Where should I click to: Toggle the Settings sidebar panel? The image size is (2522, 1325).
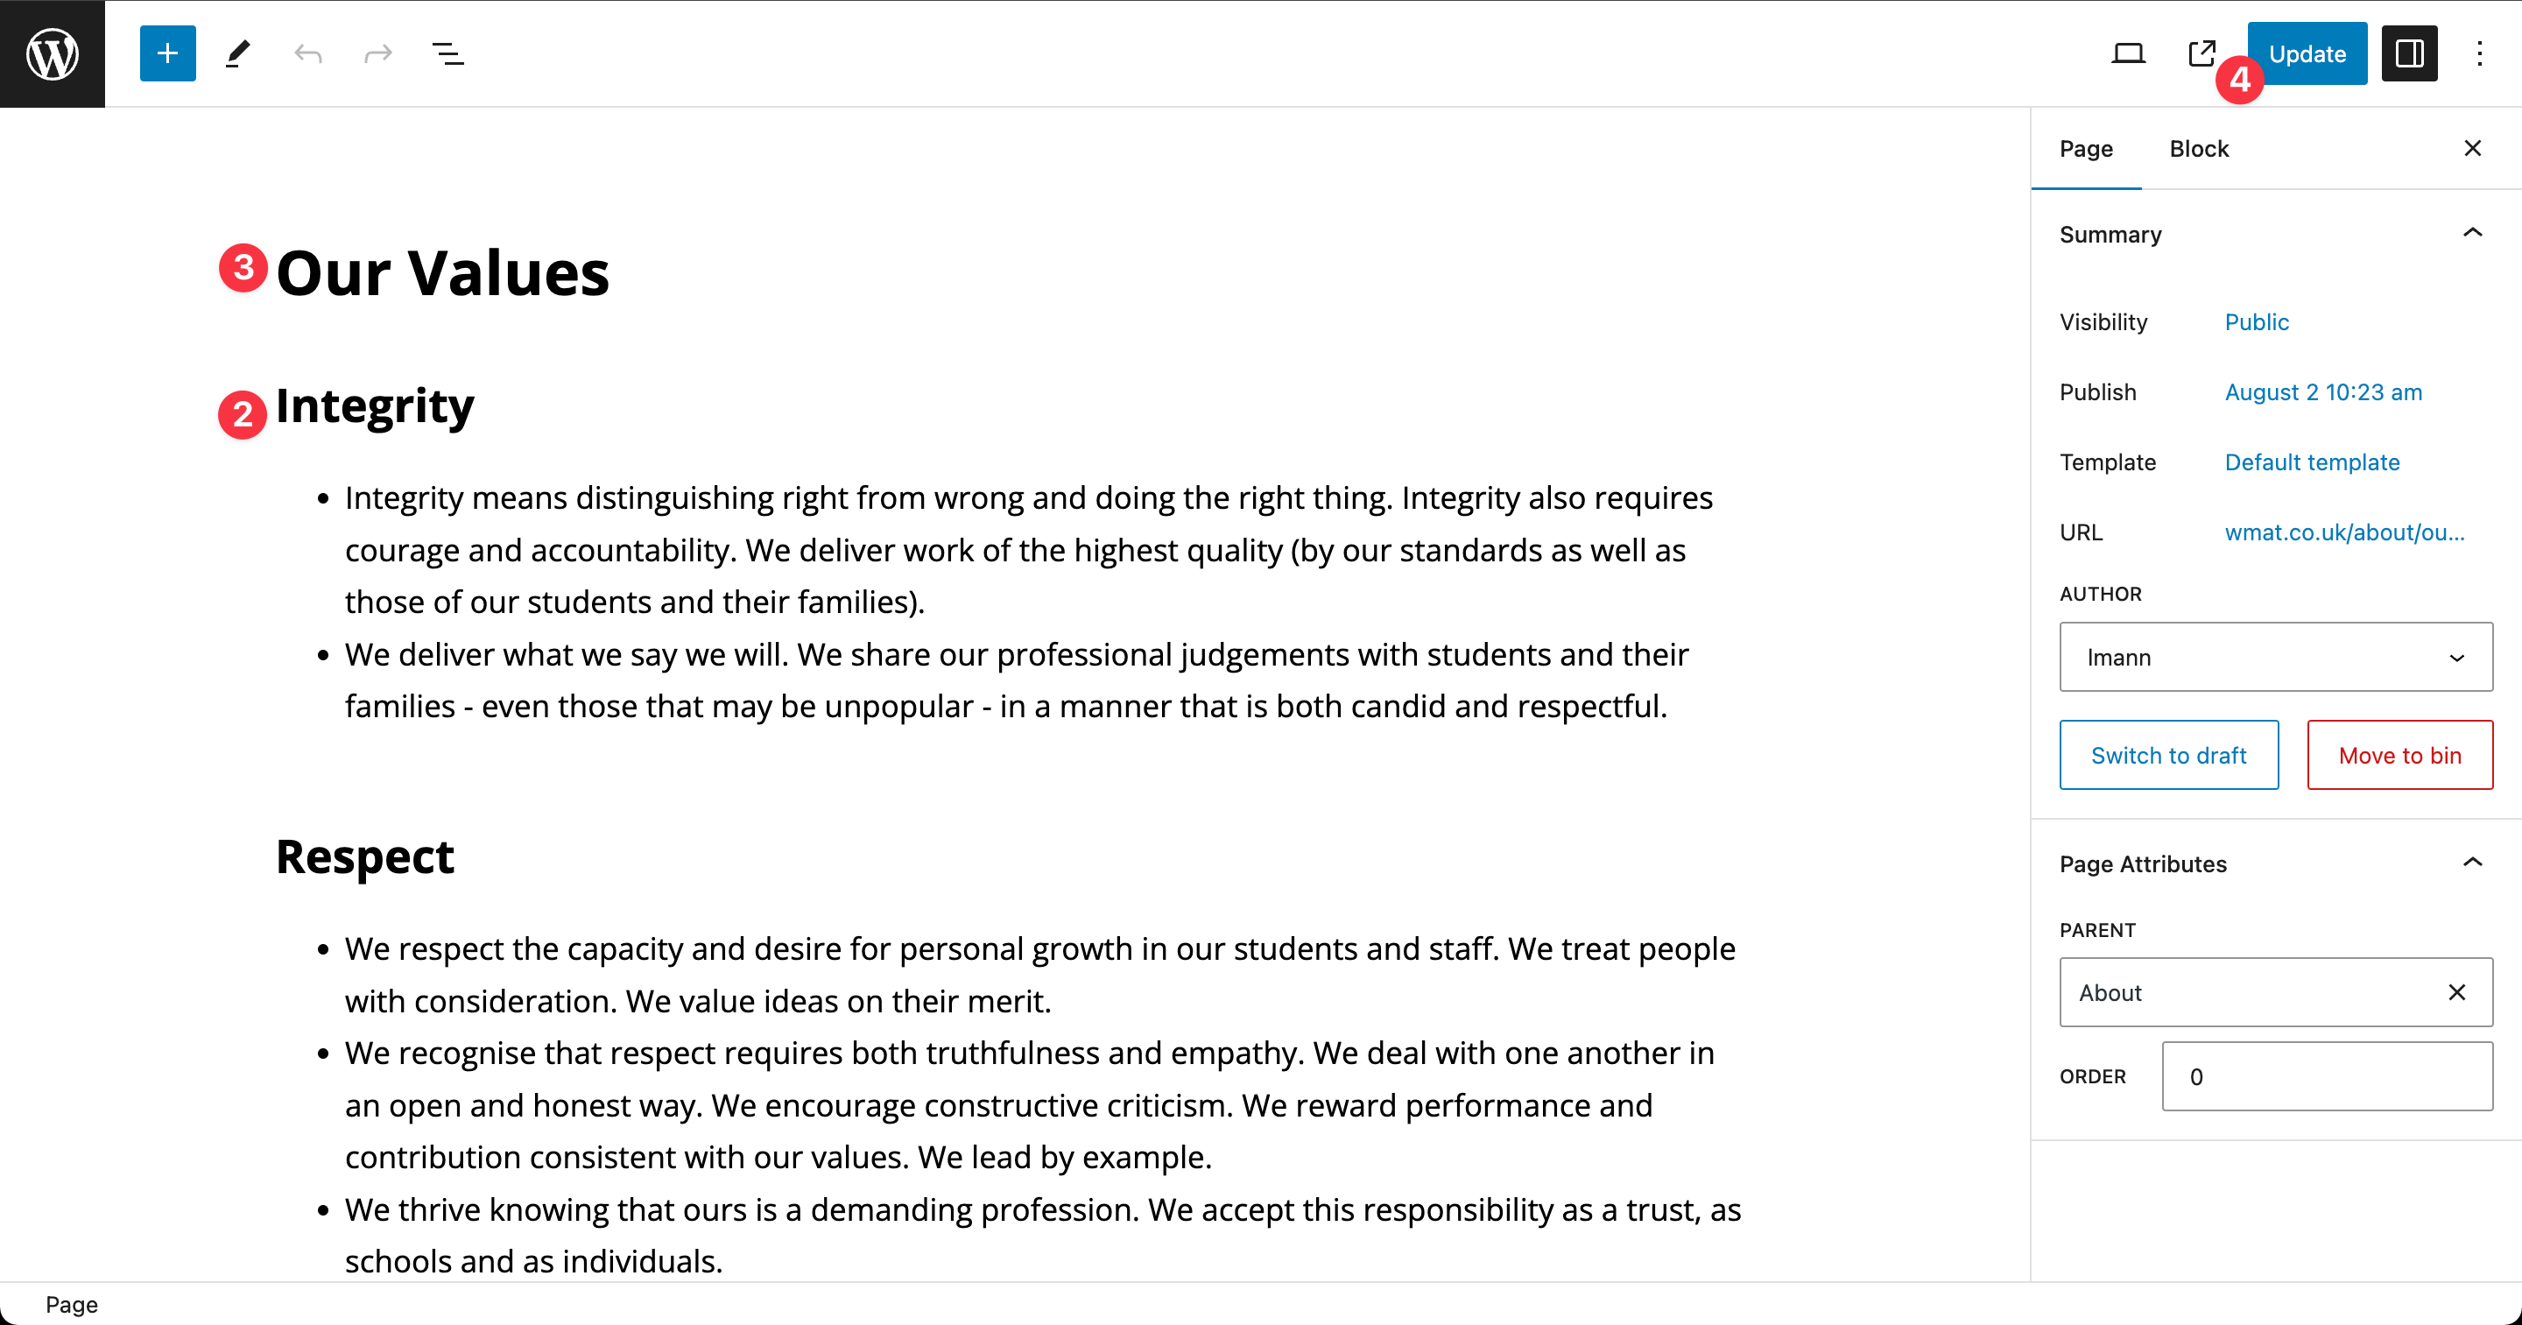click(x=2408, y=54)
